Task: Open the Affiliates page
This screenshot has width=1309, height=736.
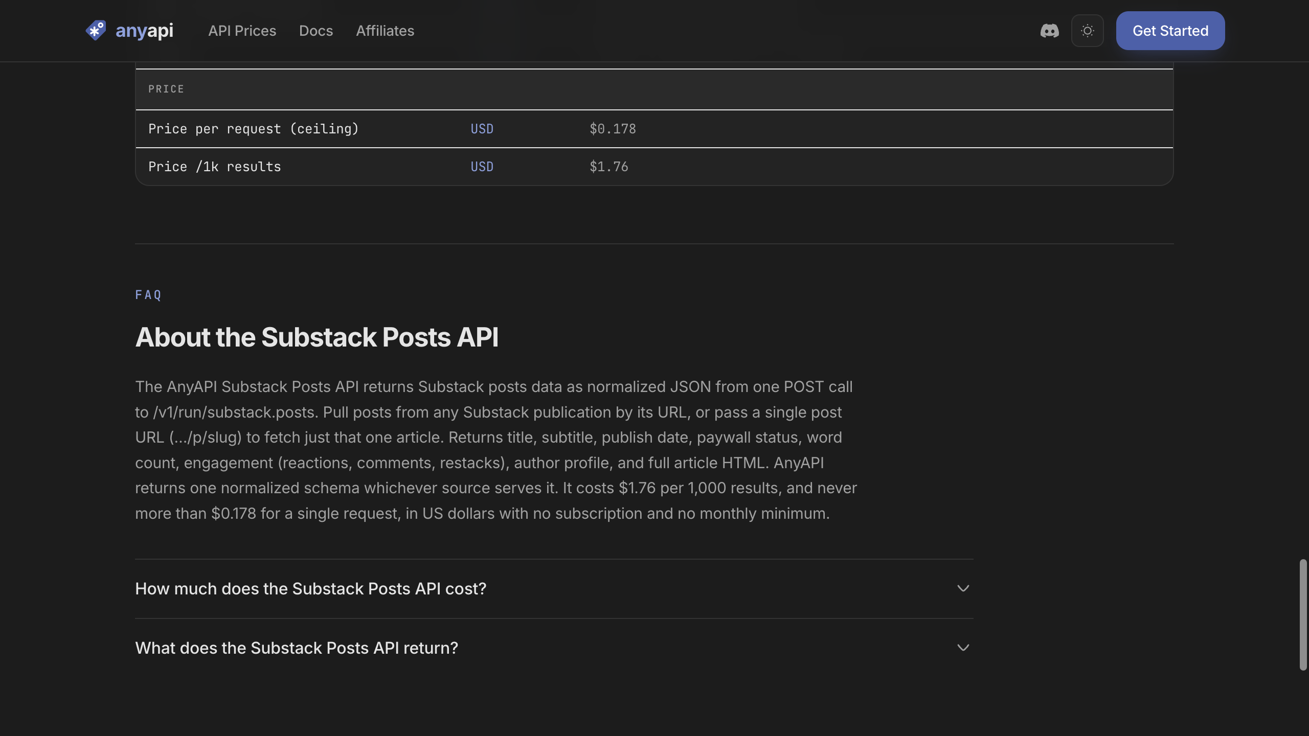Action: pyautogui.click(x=385, y=31)
